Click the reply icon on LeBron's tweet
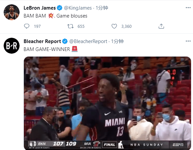 tap(27, 26)
